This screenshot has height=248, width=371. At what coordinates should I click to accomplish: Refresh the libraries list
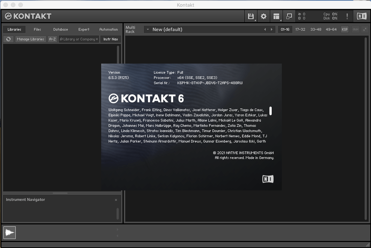point(9,39)
